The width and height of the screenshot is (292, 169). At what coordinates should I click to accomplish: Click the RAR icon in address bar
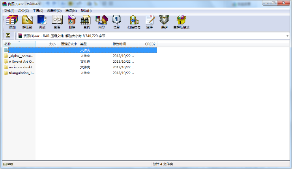point(20,36)
